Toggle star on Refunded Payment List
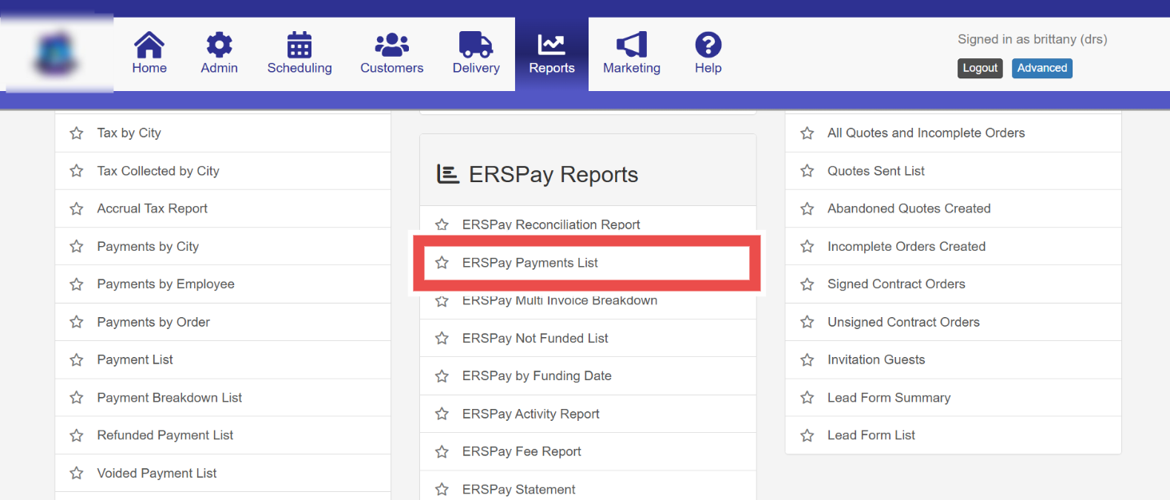 tap(77, 435)
